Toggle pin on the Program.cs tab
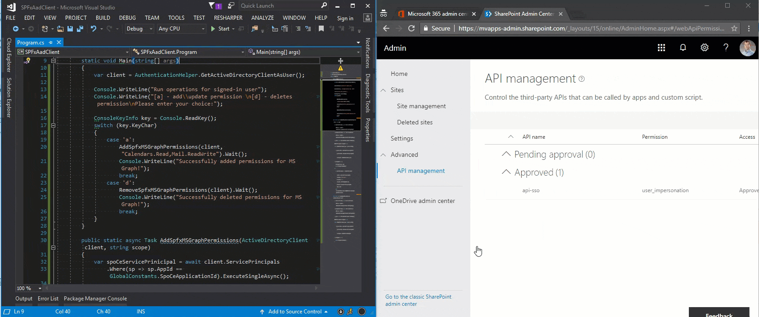 51,42
